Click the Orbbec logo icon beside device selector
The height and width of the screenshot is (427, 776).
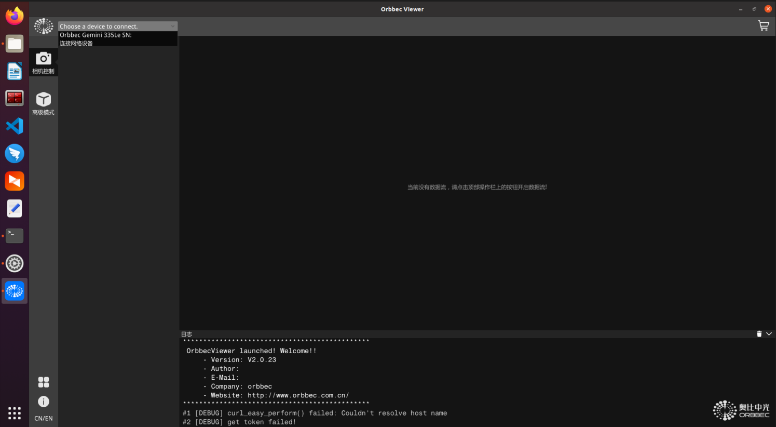[x=44, y=26]
